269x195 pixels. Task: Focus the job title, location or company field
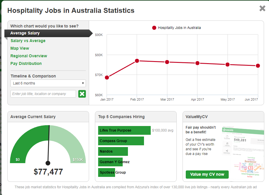[43, 94]
